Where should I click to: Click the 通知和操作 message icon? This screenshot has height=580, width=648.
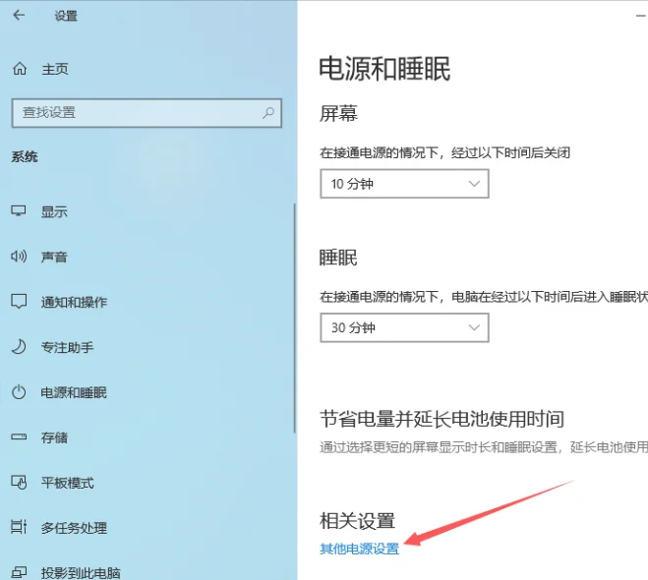tap(19, 302)
